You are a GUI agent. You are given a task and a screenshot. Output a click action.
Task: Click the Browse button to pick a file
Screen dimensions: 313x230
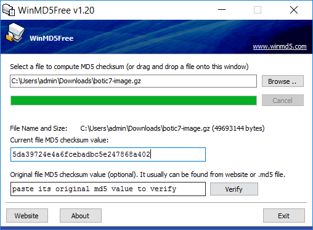pyautogui.click(x=283, y=81)
